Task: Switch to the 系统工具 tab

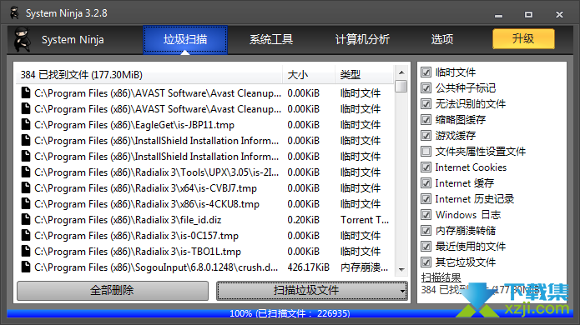Action: coord(271,39)
